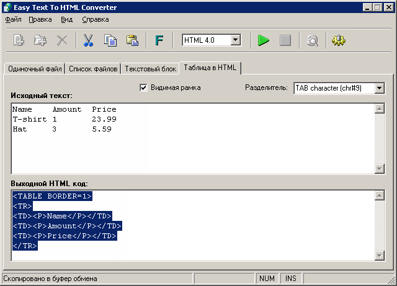Switch to the Список файлов tab
The height and width of the screenshot is (286, 397).
(93, 69)
